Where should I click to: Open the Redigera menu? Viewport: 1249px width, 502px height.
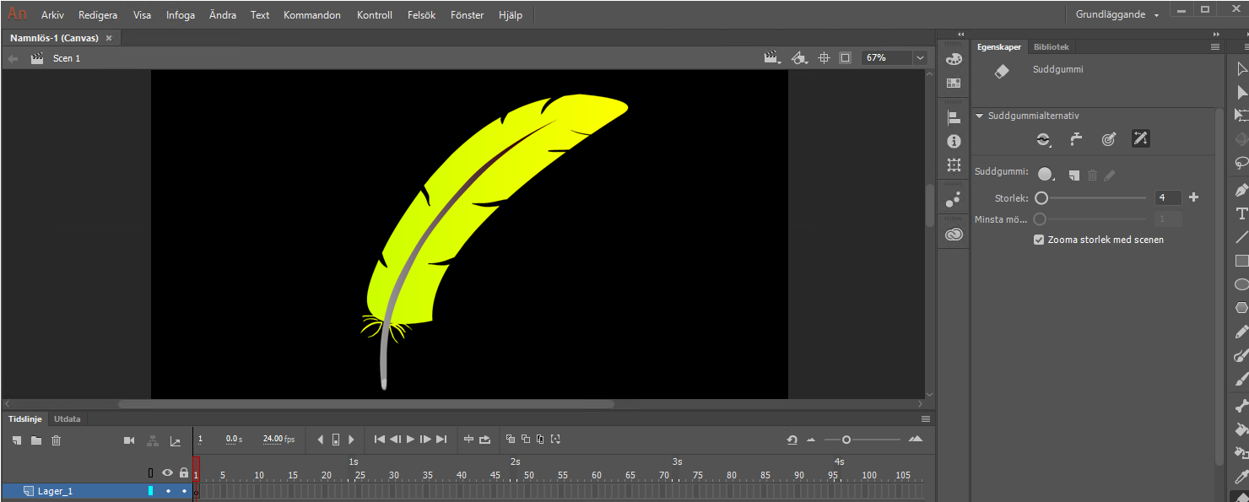[x=98, y=15]
